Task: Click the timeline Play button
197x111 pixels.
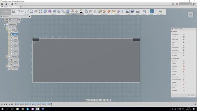Action: pos(7,104)
